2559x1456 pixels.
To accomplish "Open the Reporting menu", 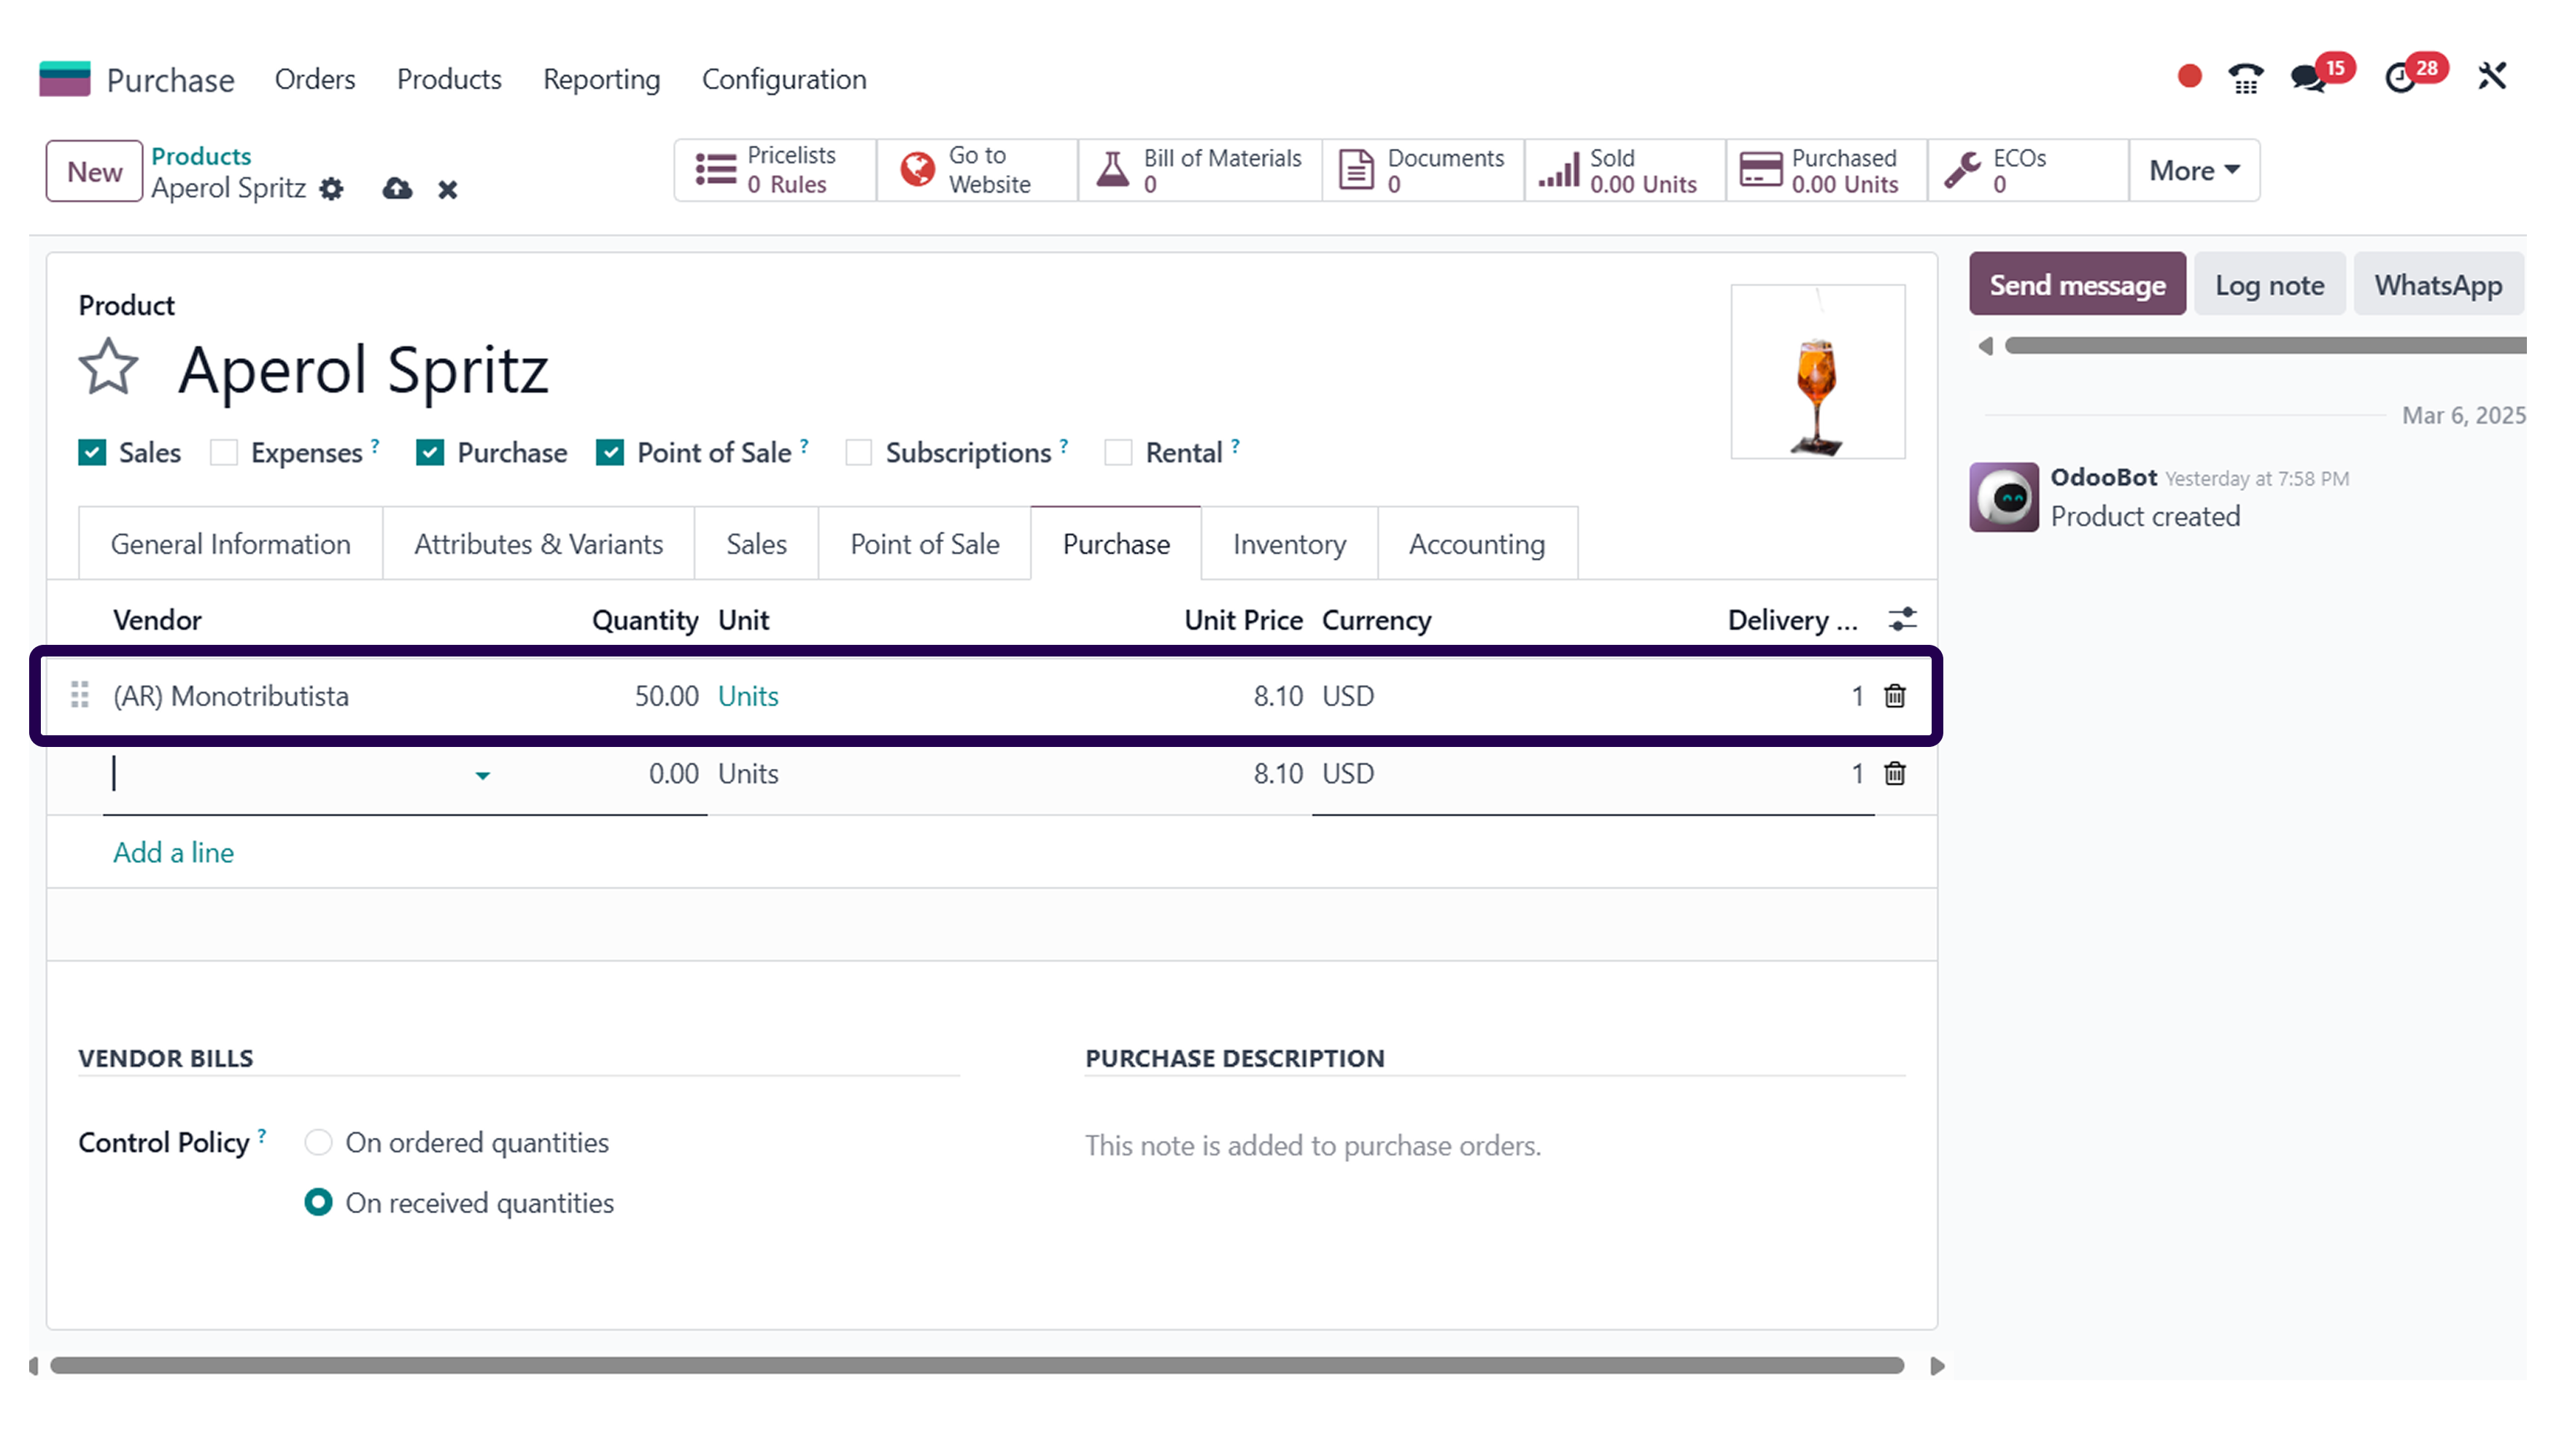I will coord(602,79).
